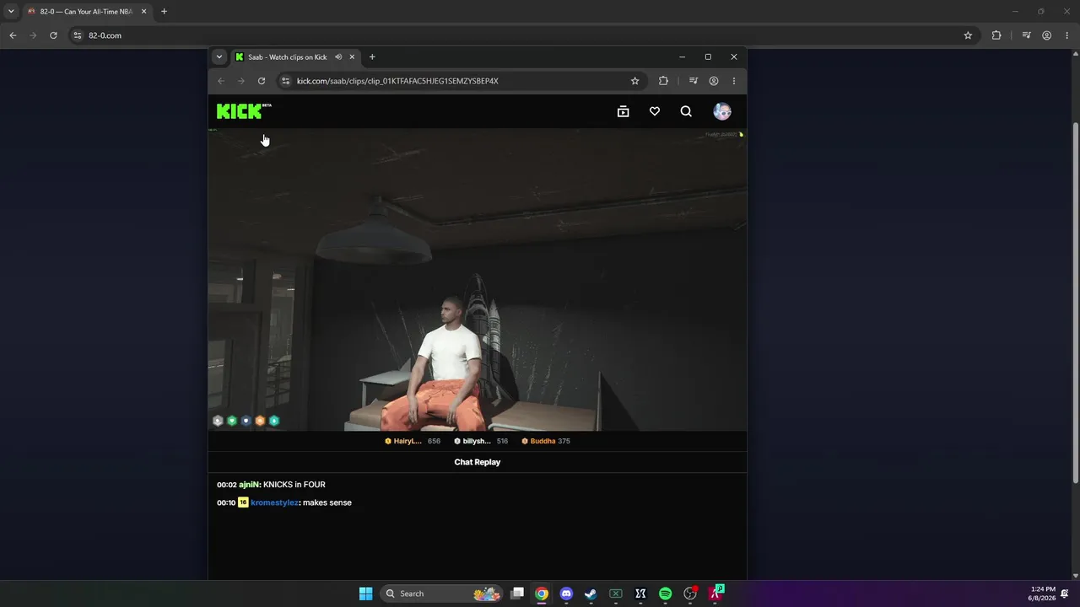The image size is (1080, 607).
Task: Open Chrome profile in the 82-0 window
Action: pyautogui.click(x=1047, y=35)
